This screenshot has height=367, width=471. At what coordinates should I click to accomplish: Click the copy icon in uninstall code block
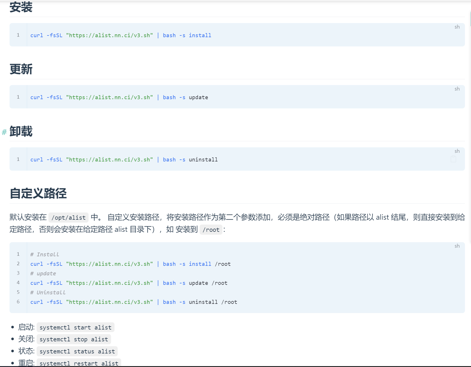pos(453,159)
